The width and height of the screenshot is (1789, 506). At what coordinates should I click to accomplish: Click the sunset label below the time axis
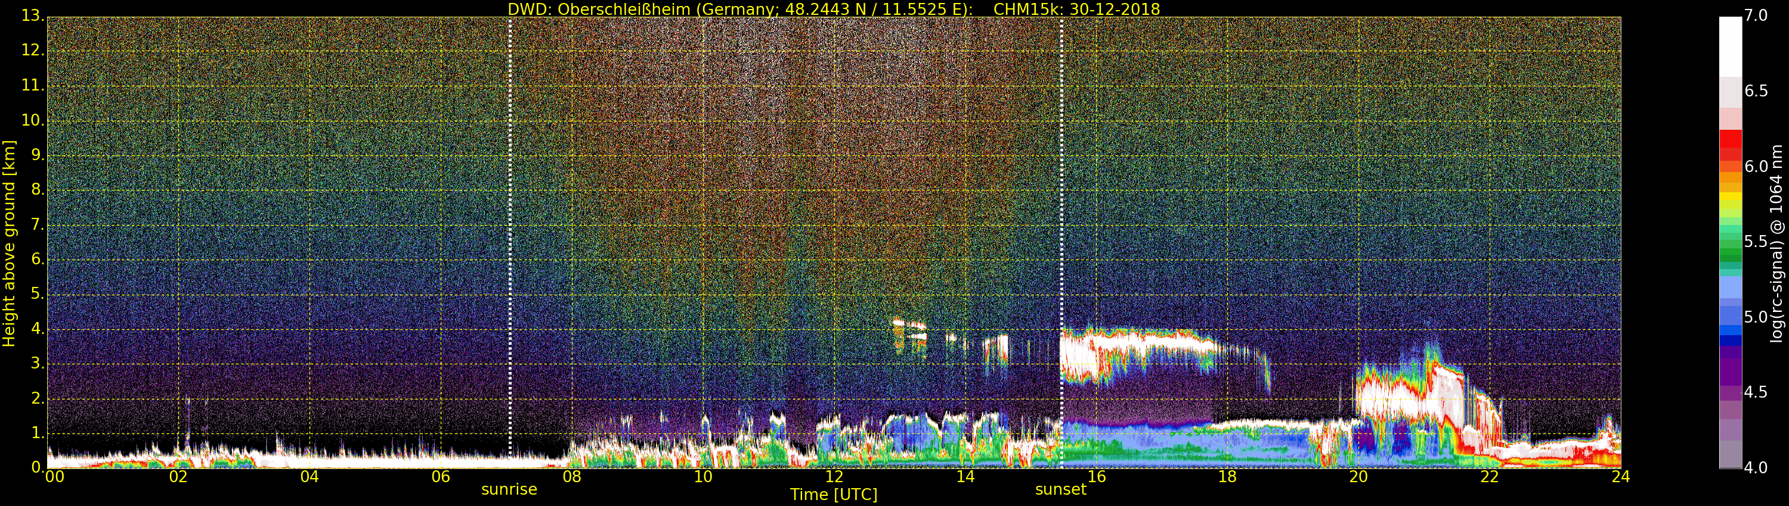tap(1060, 489)
